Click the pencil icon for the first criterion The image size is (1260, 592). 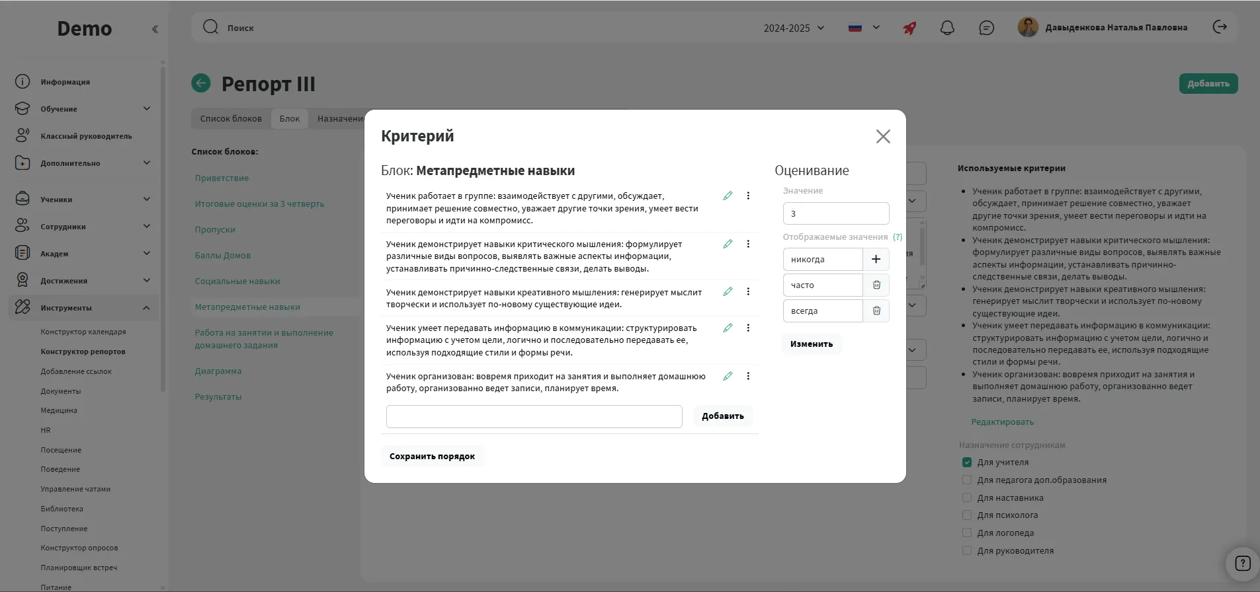point(728,196)
